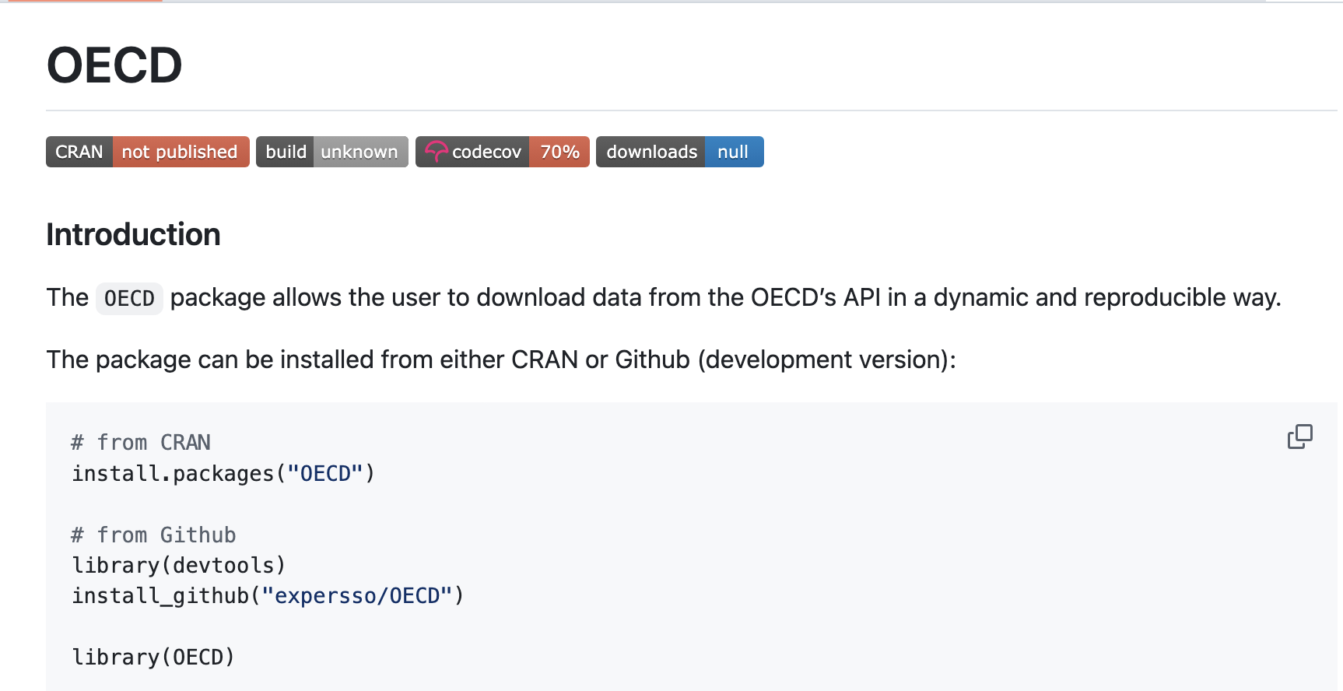Image resolution: width=1343 pixels, height=691 pixels.
Task: Click the phrase 'OECD's API' in intro
Action: [x=815, y=298]
